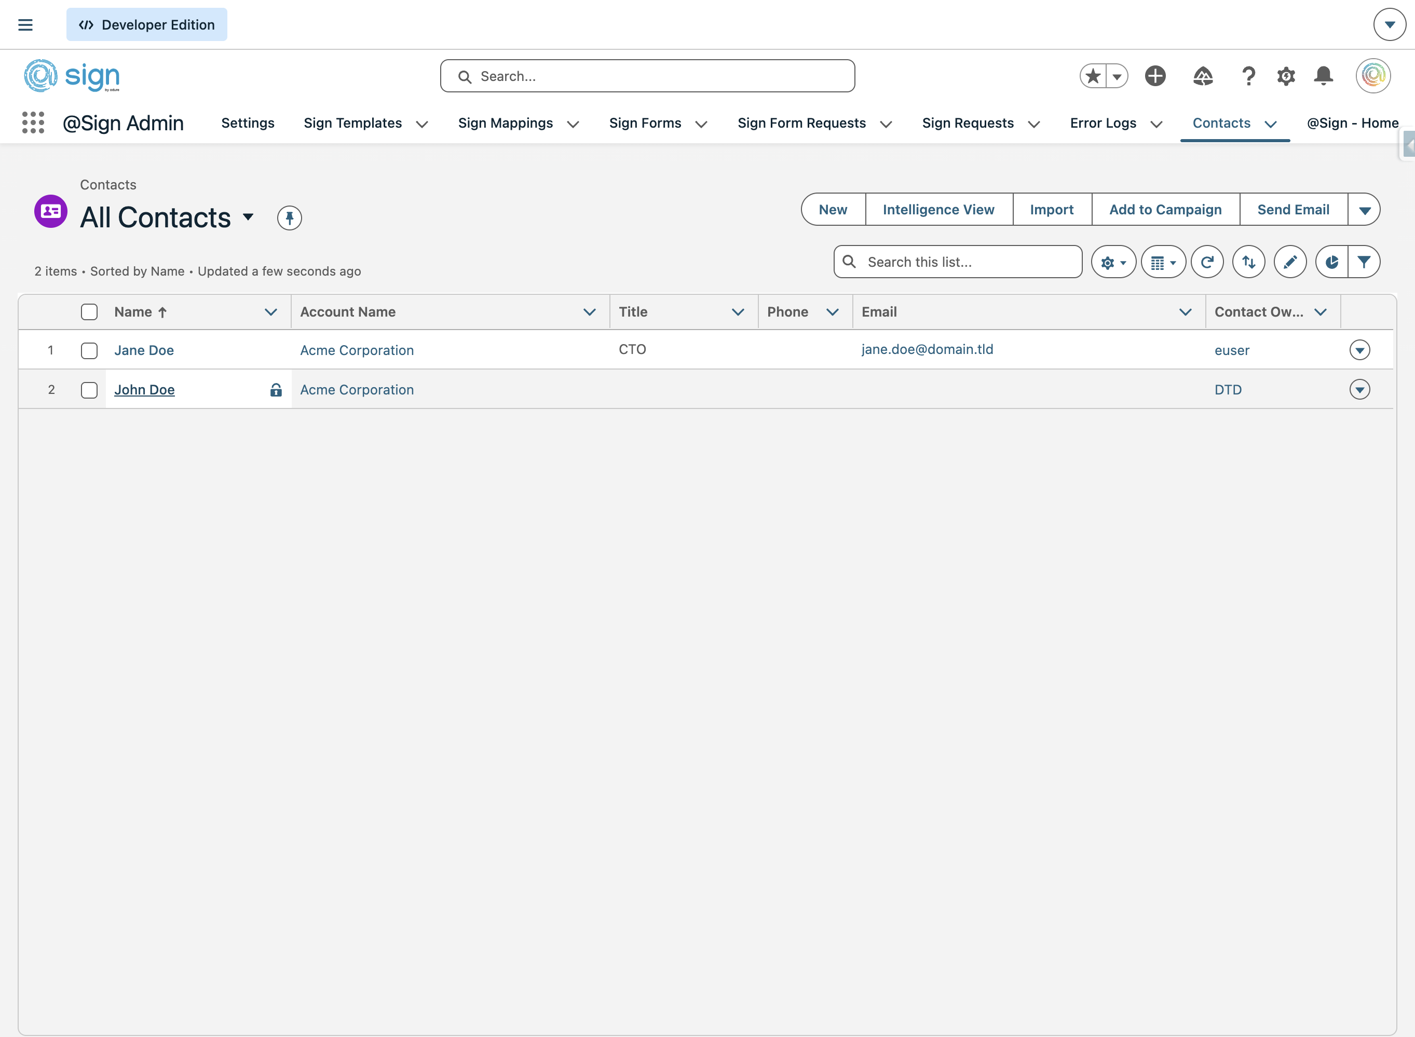Toggle the select-all header checkbox
Viewport: 1415px width, 1037px height.
click(x=89, y=312)
